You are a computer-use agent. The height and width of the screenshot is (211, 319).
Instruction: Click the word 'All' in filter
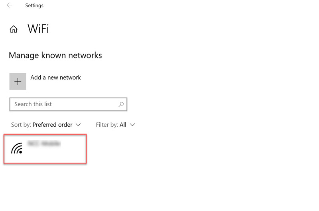click(123, 125)
